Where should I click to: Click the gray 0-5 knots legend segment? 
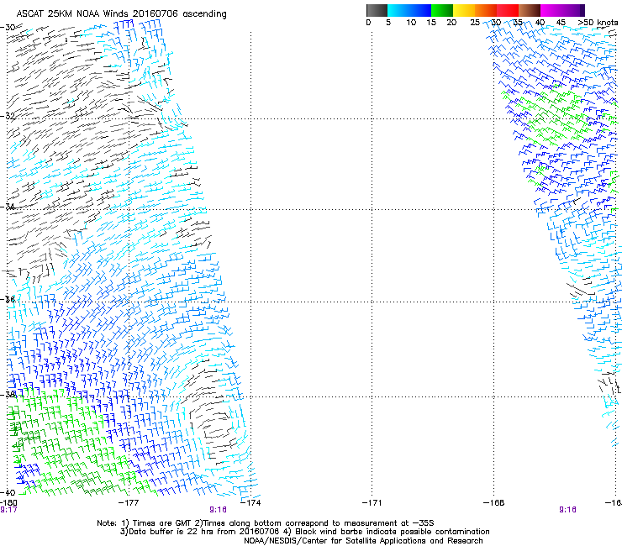[377, 10]
